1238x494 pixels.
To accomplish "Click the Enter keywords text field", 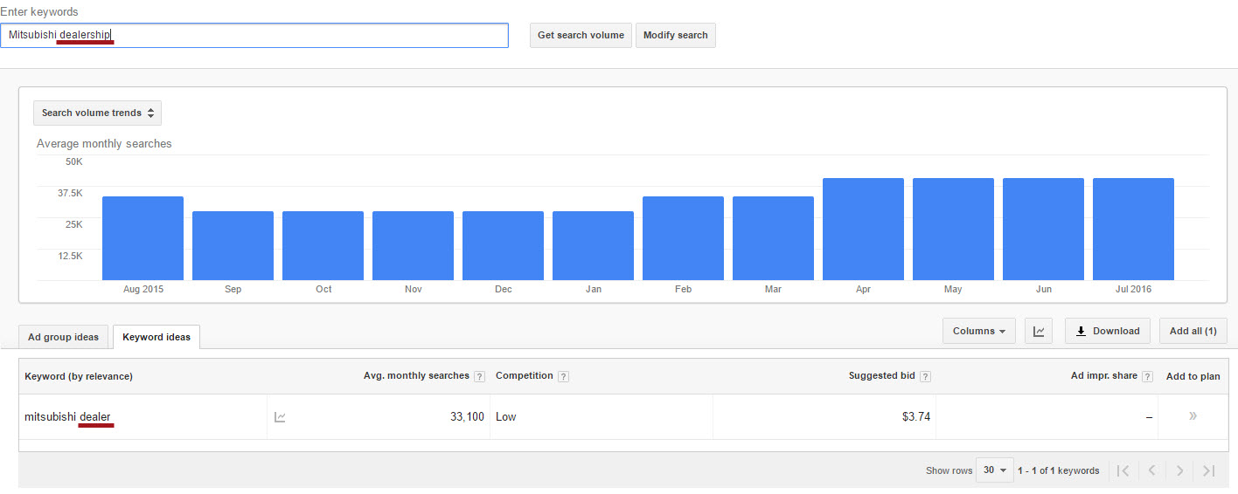I will [x=254, y=36].
